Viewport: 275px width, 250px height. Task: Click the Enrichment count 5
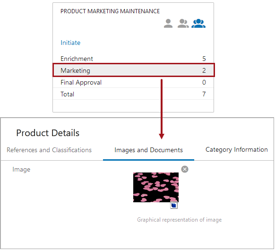(204, 59)
